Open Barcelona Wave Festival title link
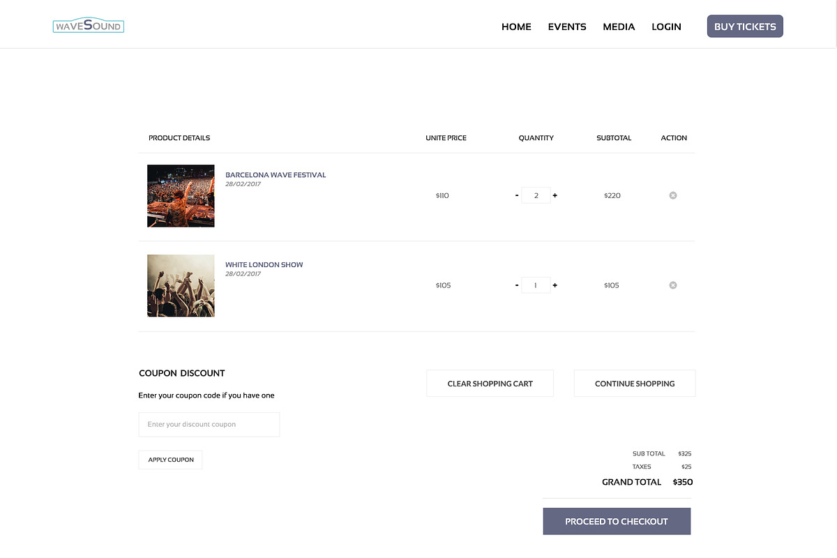Screen dimensions: 837x558 [x=276, y=175]
